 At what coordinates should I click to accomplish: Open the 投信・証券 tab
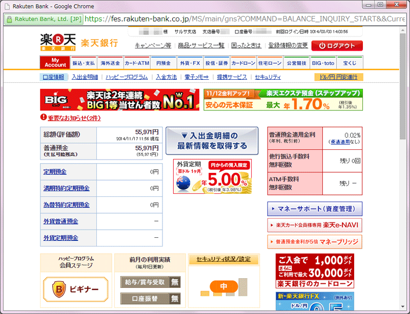pyautogui.click(x=217, y=63)
